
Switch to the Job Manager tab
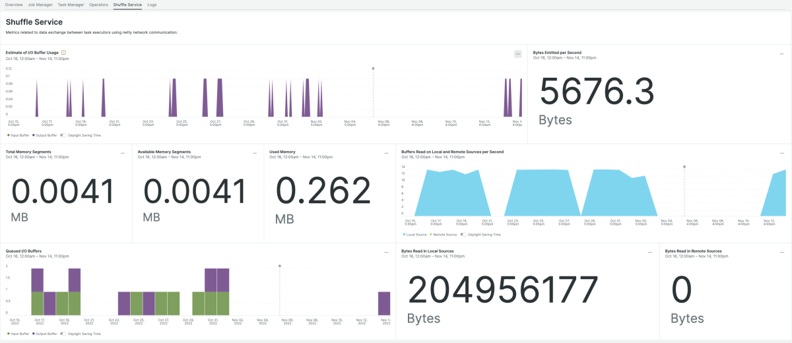point(40,5)
